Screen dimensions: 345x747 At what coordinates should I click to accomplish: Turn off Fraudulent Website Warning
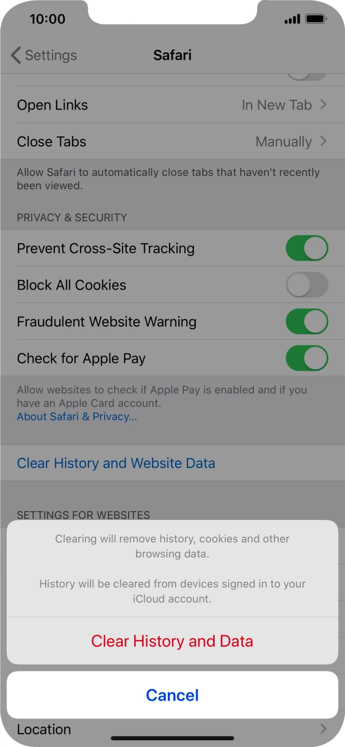[x=307, y=322]
